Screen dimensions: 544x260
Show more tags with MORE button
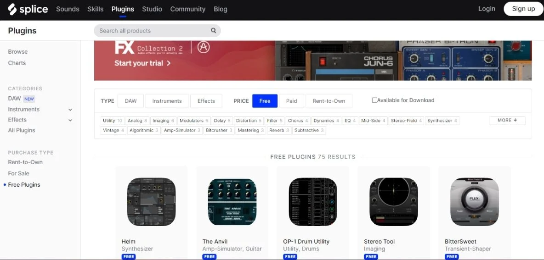(x=507, y=121)
